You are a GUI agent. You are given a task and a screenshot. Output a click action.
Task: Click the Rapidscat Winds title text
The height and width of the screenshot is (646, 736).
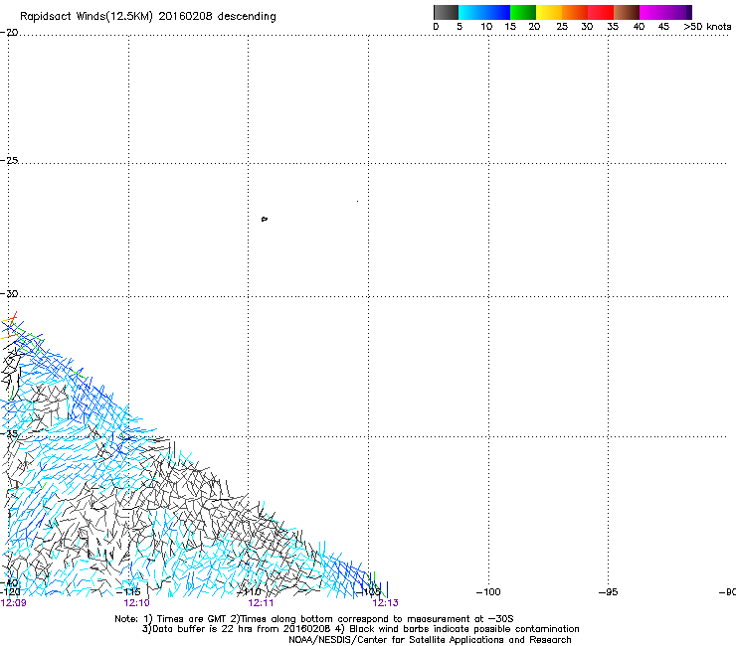(x=148, y=17)
